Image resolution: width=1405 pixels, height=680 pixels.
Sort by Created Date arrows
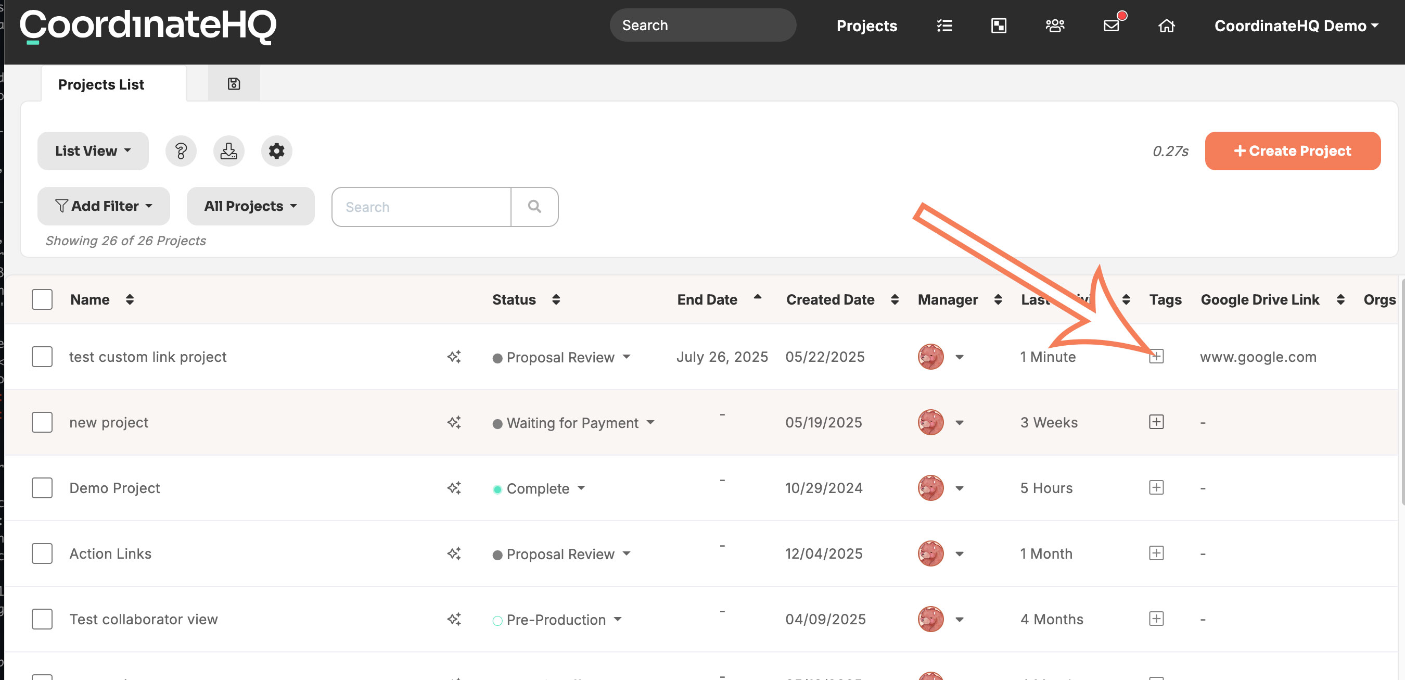(x=895, y=299)
